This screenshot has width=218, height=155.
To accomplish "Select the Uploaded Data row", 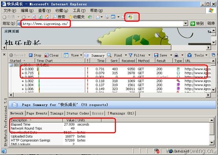I will coord(109,136).
